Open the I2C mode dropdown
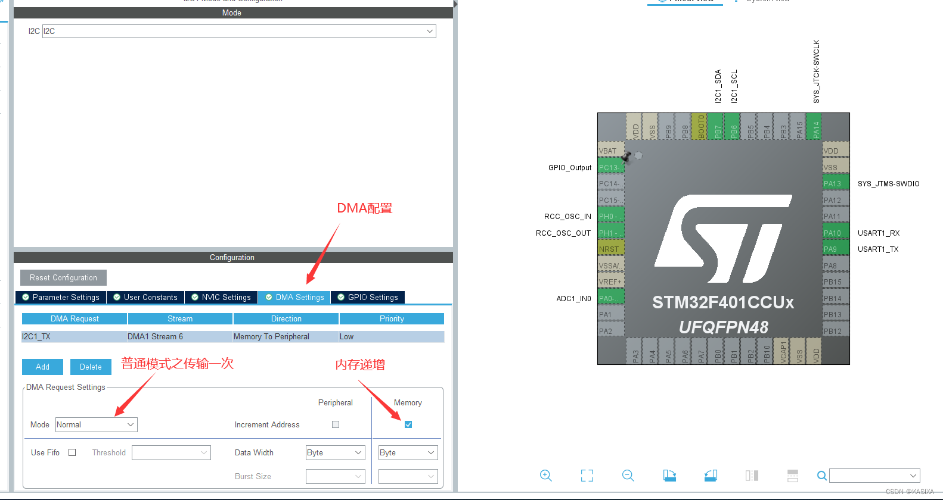 pos(239,31)
